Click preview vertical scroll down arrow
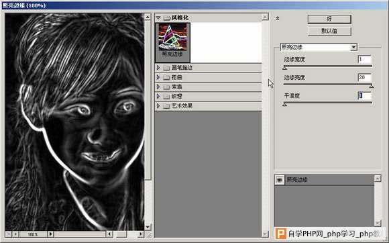The image size is (389, 243). 148,227
